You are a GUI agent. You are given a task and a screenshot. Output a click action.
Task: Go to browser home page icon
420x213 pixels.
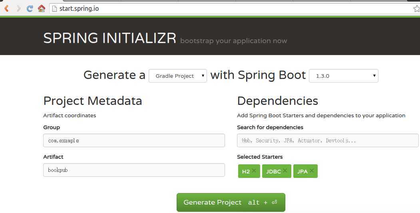coord(42,8)
